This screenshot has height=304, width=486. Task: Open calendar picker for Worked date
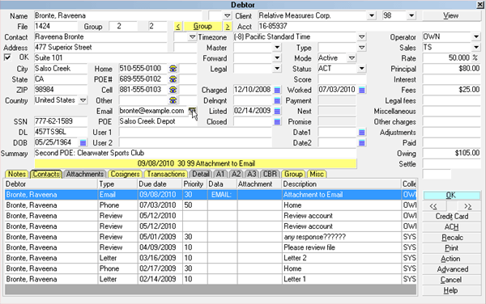(361, 90)
